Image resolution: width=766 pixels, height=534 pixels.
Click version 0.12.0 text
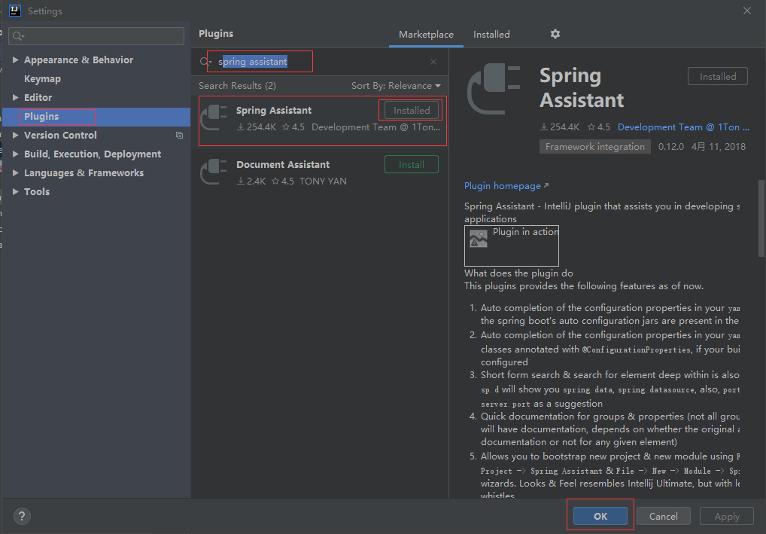tap(670, 147)
